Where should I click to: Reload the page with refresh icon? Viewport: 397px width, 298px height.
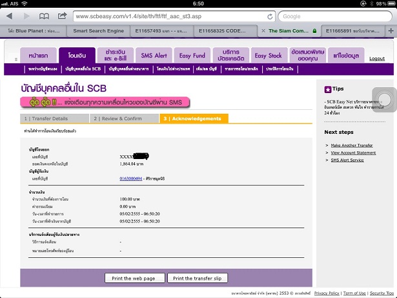pyautogui.click(x=270, y=17)
